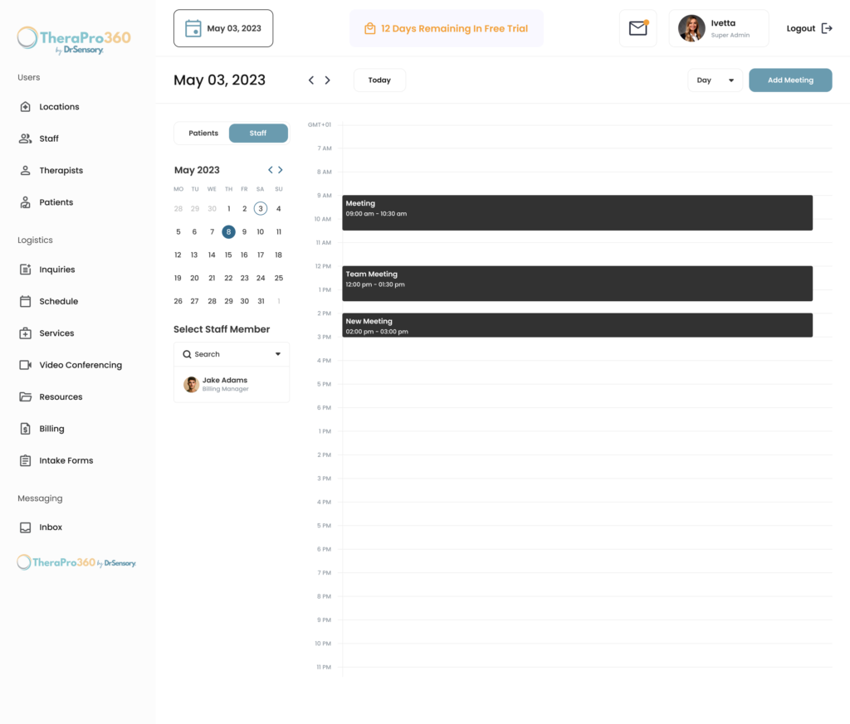Screen dimensions: 850x724
Task: Click the bottom TheraPro360 footer logo
Action: tap(76, 562)
